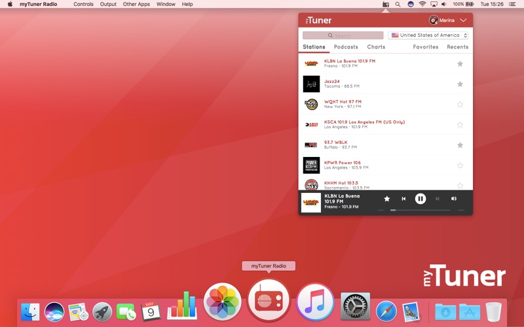Toggle favorite star in the player bar

(x=387, y=199)
